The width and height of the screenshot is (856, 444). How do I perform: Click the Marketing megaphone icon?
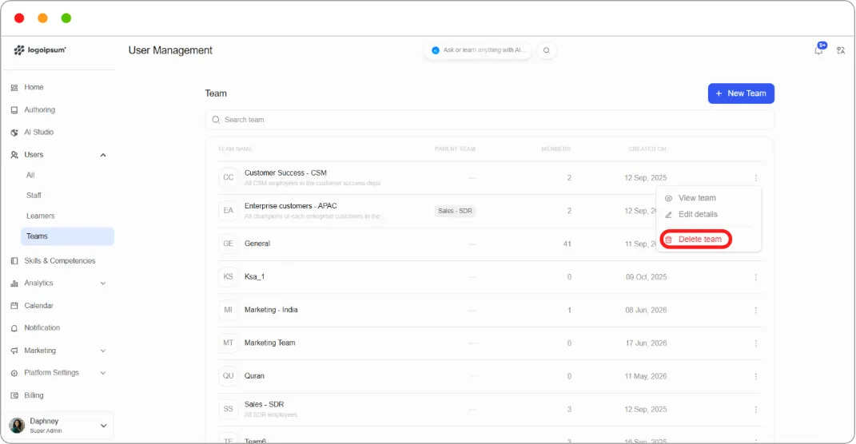(14, 351)
